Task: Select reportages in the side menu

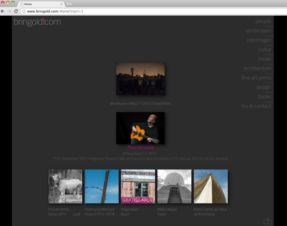Action: pos(259,40)
